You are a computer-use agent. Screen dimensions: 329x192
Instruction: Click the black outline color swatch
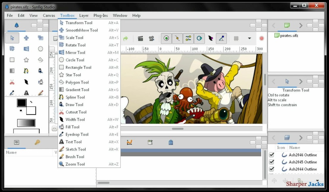[22, 103]
